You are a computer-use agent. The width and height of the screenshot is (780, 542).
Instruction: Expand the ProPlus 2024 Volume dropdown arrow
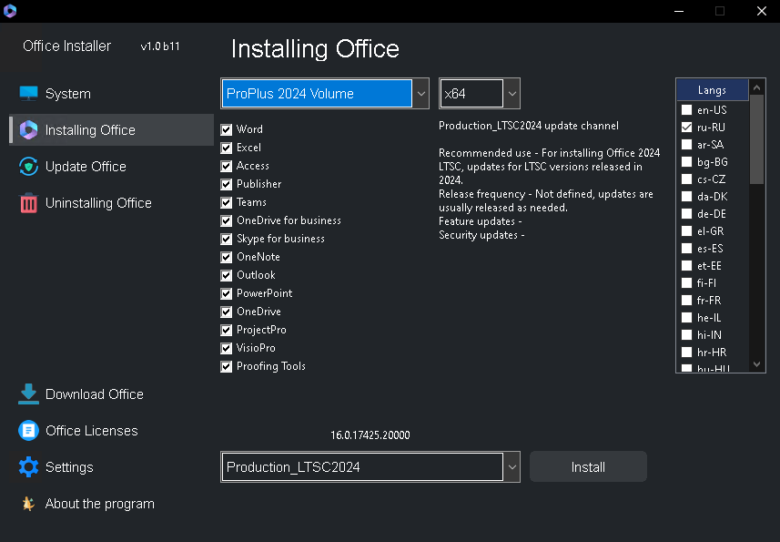click(420, 94)
